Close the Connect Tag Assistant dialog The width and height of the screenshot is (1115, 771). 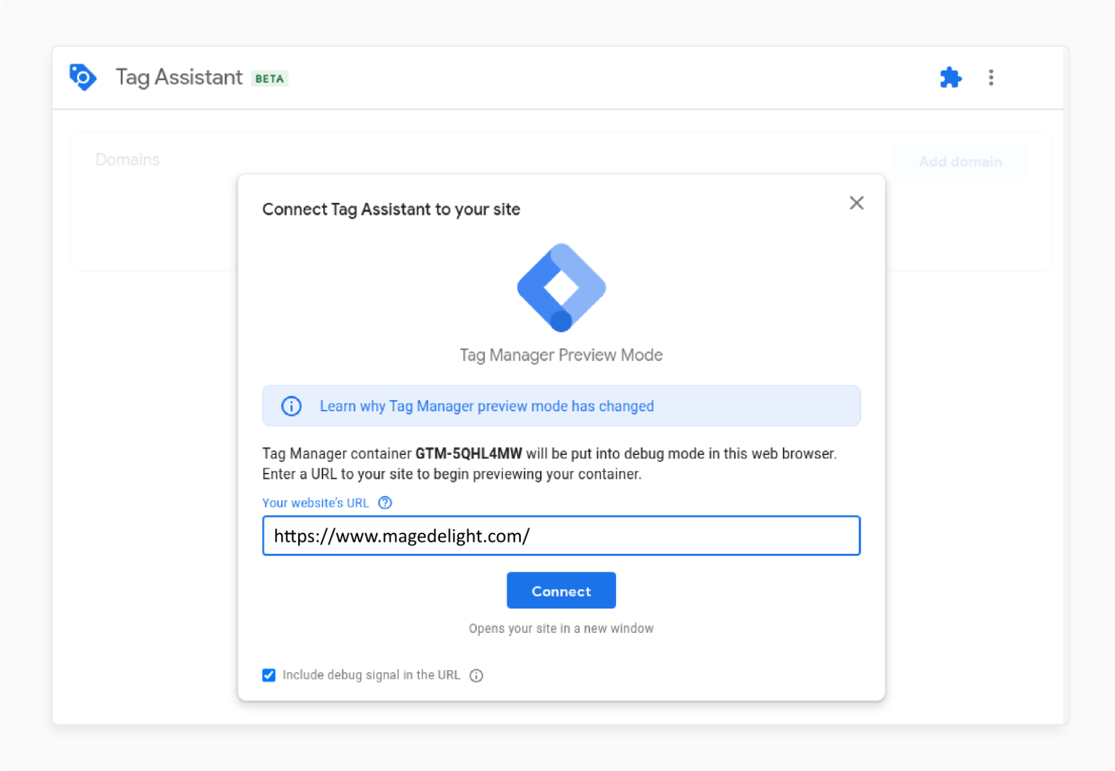[x=856, y=203]
